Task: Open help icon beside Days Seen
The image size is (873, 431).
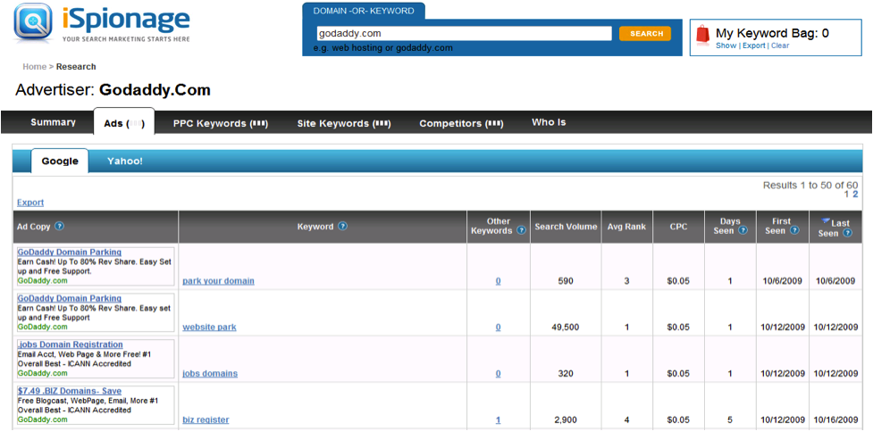Action: (x=743, y=230)
